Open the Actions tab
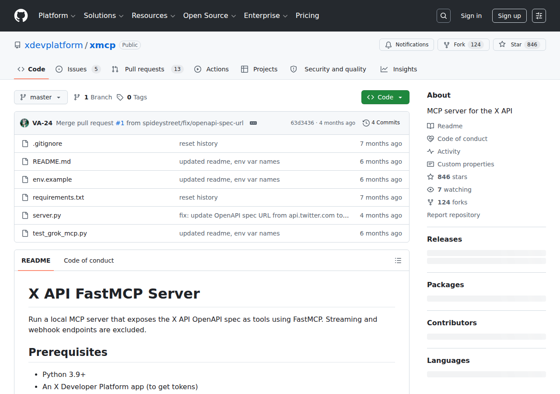The image size is (560, 394). [211, 69]
